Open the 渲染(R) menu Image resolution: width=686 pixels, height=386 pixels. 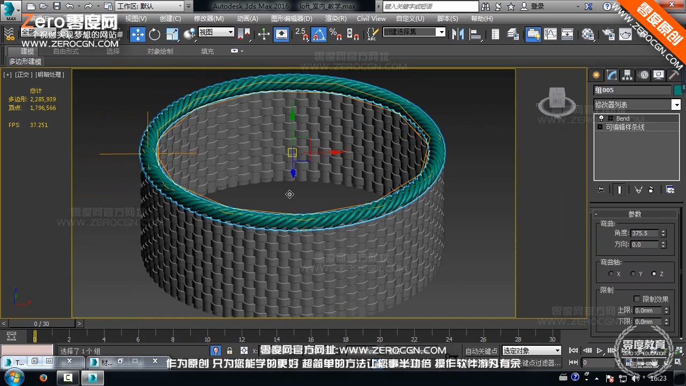point(335,18)
